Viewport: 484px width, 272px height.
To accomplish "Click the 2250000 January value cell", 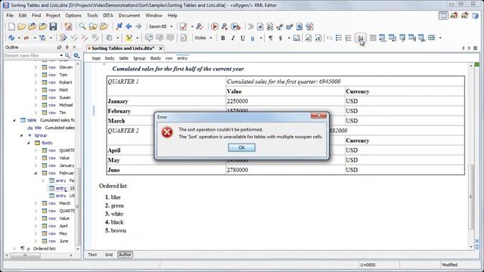I will [286, 101].
